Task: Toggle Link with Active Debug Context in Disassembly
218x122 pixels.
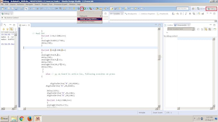Action: point(206,29)
